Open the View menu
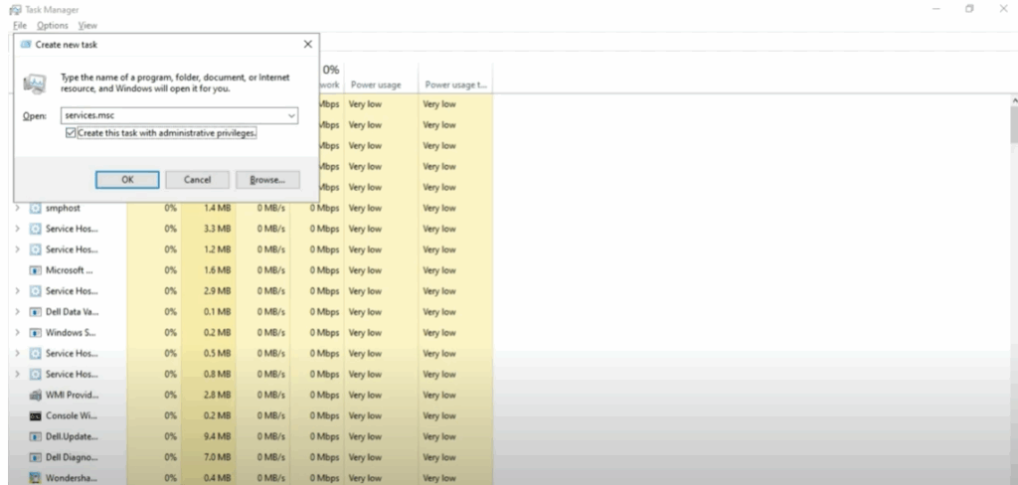This screenshot has width=1018, height=485. tap(87, 25)
